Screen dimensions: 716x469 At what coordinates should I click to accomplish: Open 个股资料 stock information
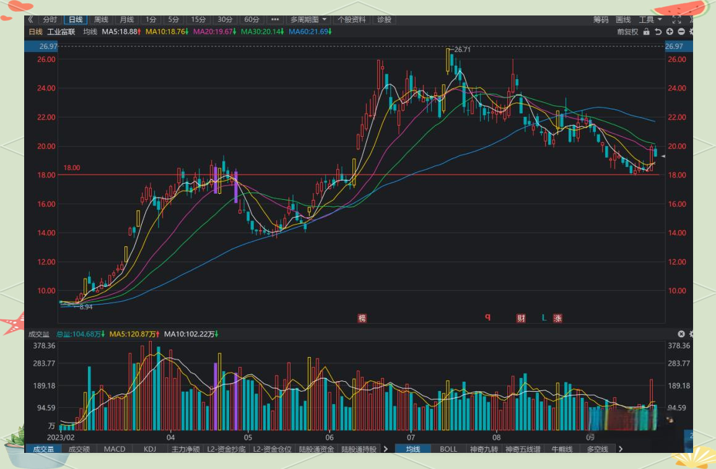click(352, 20)
